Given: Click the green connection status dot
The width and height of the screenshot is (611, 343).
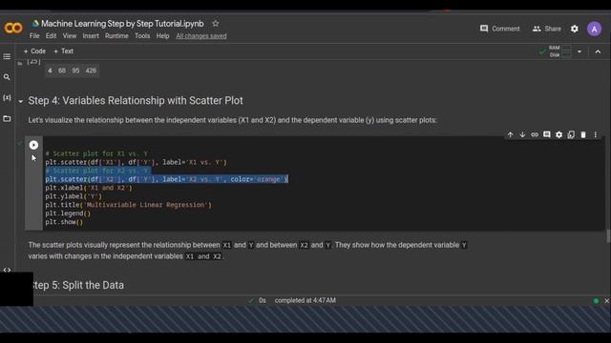Looking at the screenshot, I should click(x=596, y=301).
